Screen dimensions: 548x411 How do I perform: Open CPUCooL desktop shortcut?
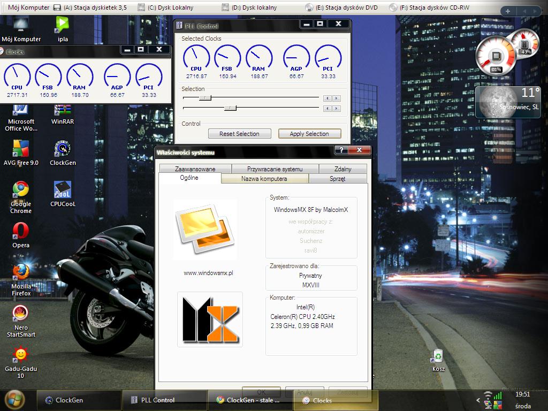click(x=63, y=194)
